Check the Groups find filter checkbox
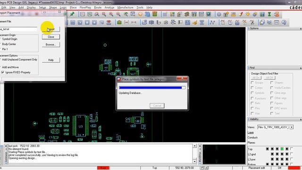Screen dimensions: 302x170 pyautogui.click(x=252, y=83)
